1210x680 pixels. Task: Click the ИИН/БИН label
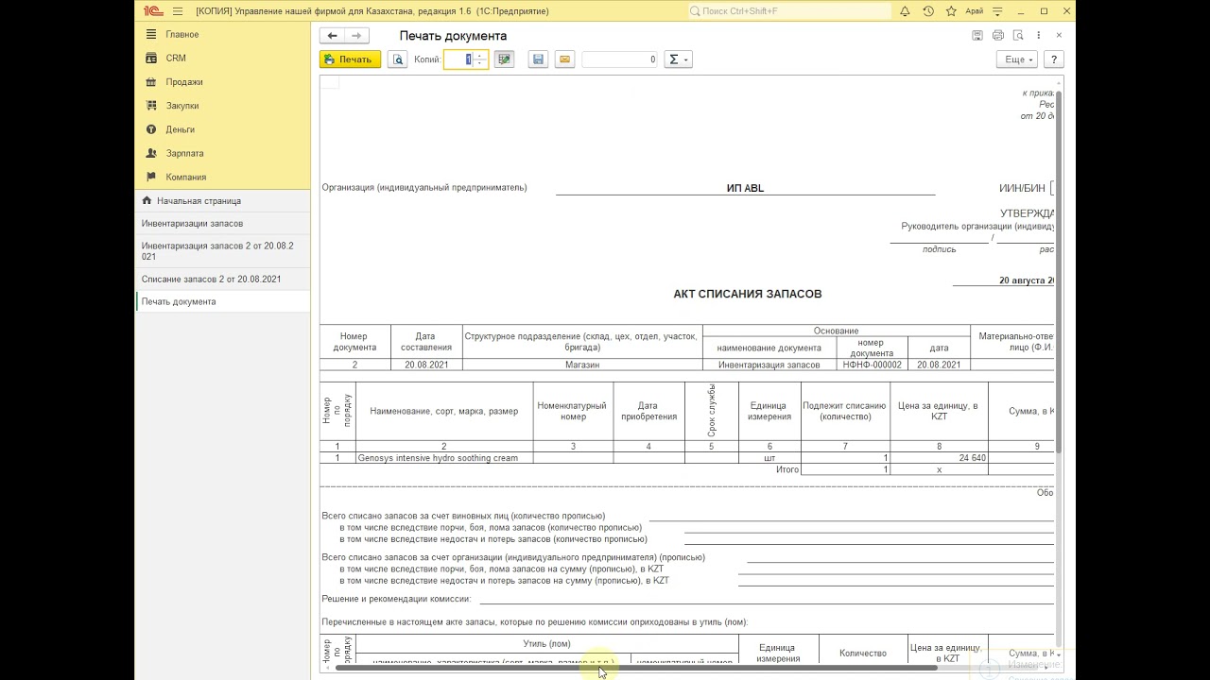(x=1022, y=188)
